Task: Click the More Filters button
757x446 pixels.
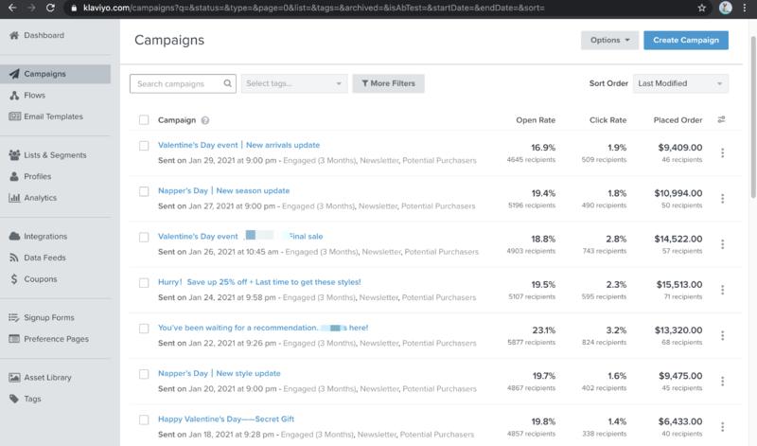Action: tap(388, 83)
